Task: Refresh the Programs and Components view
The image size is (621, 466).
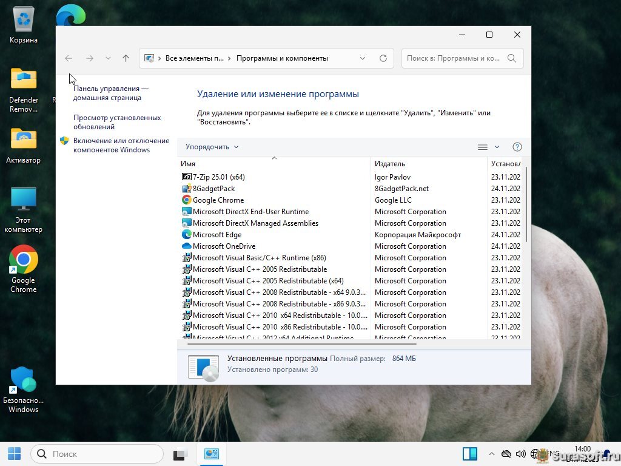Action: [383, 58]
